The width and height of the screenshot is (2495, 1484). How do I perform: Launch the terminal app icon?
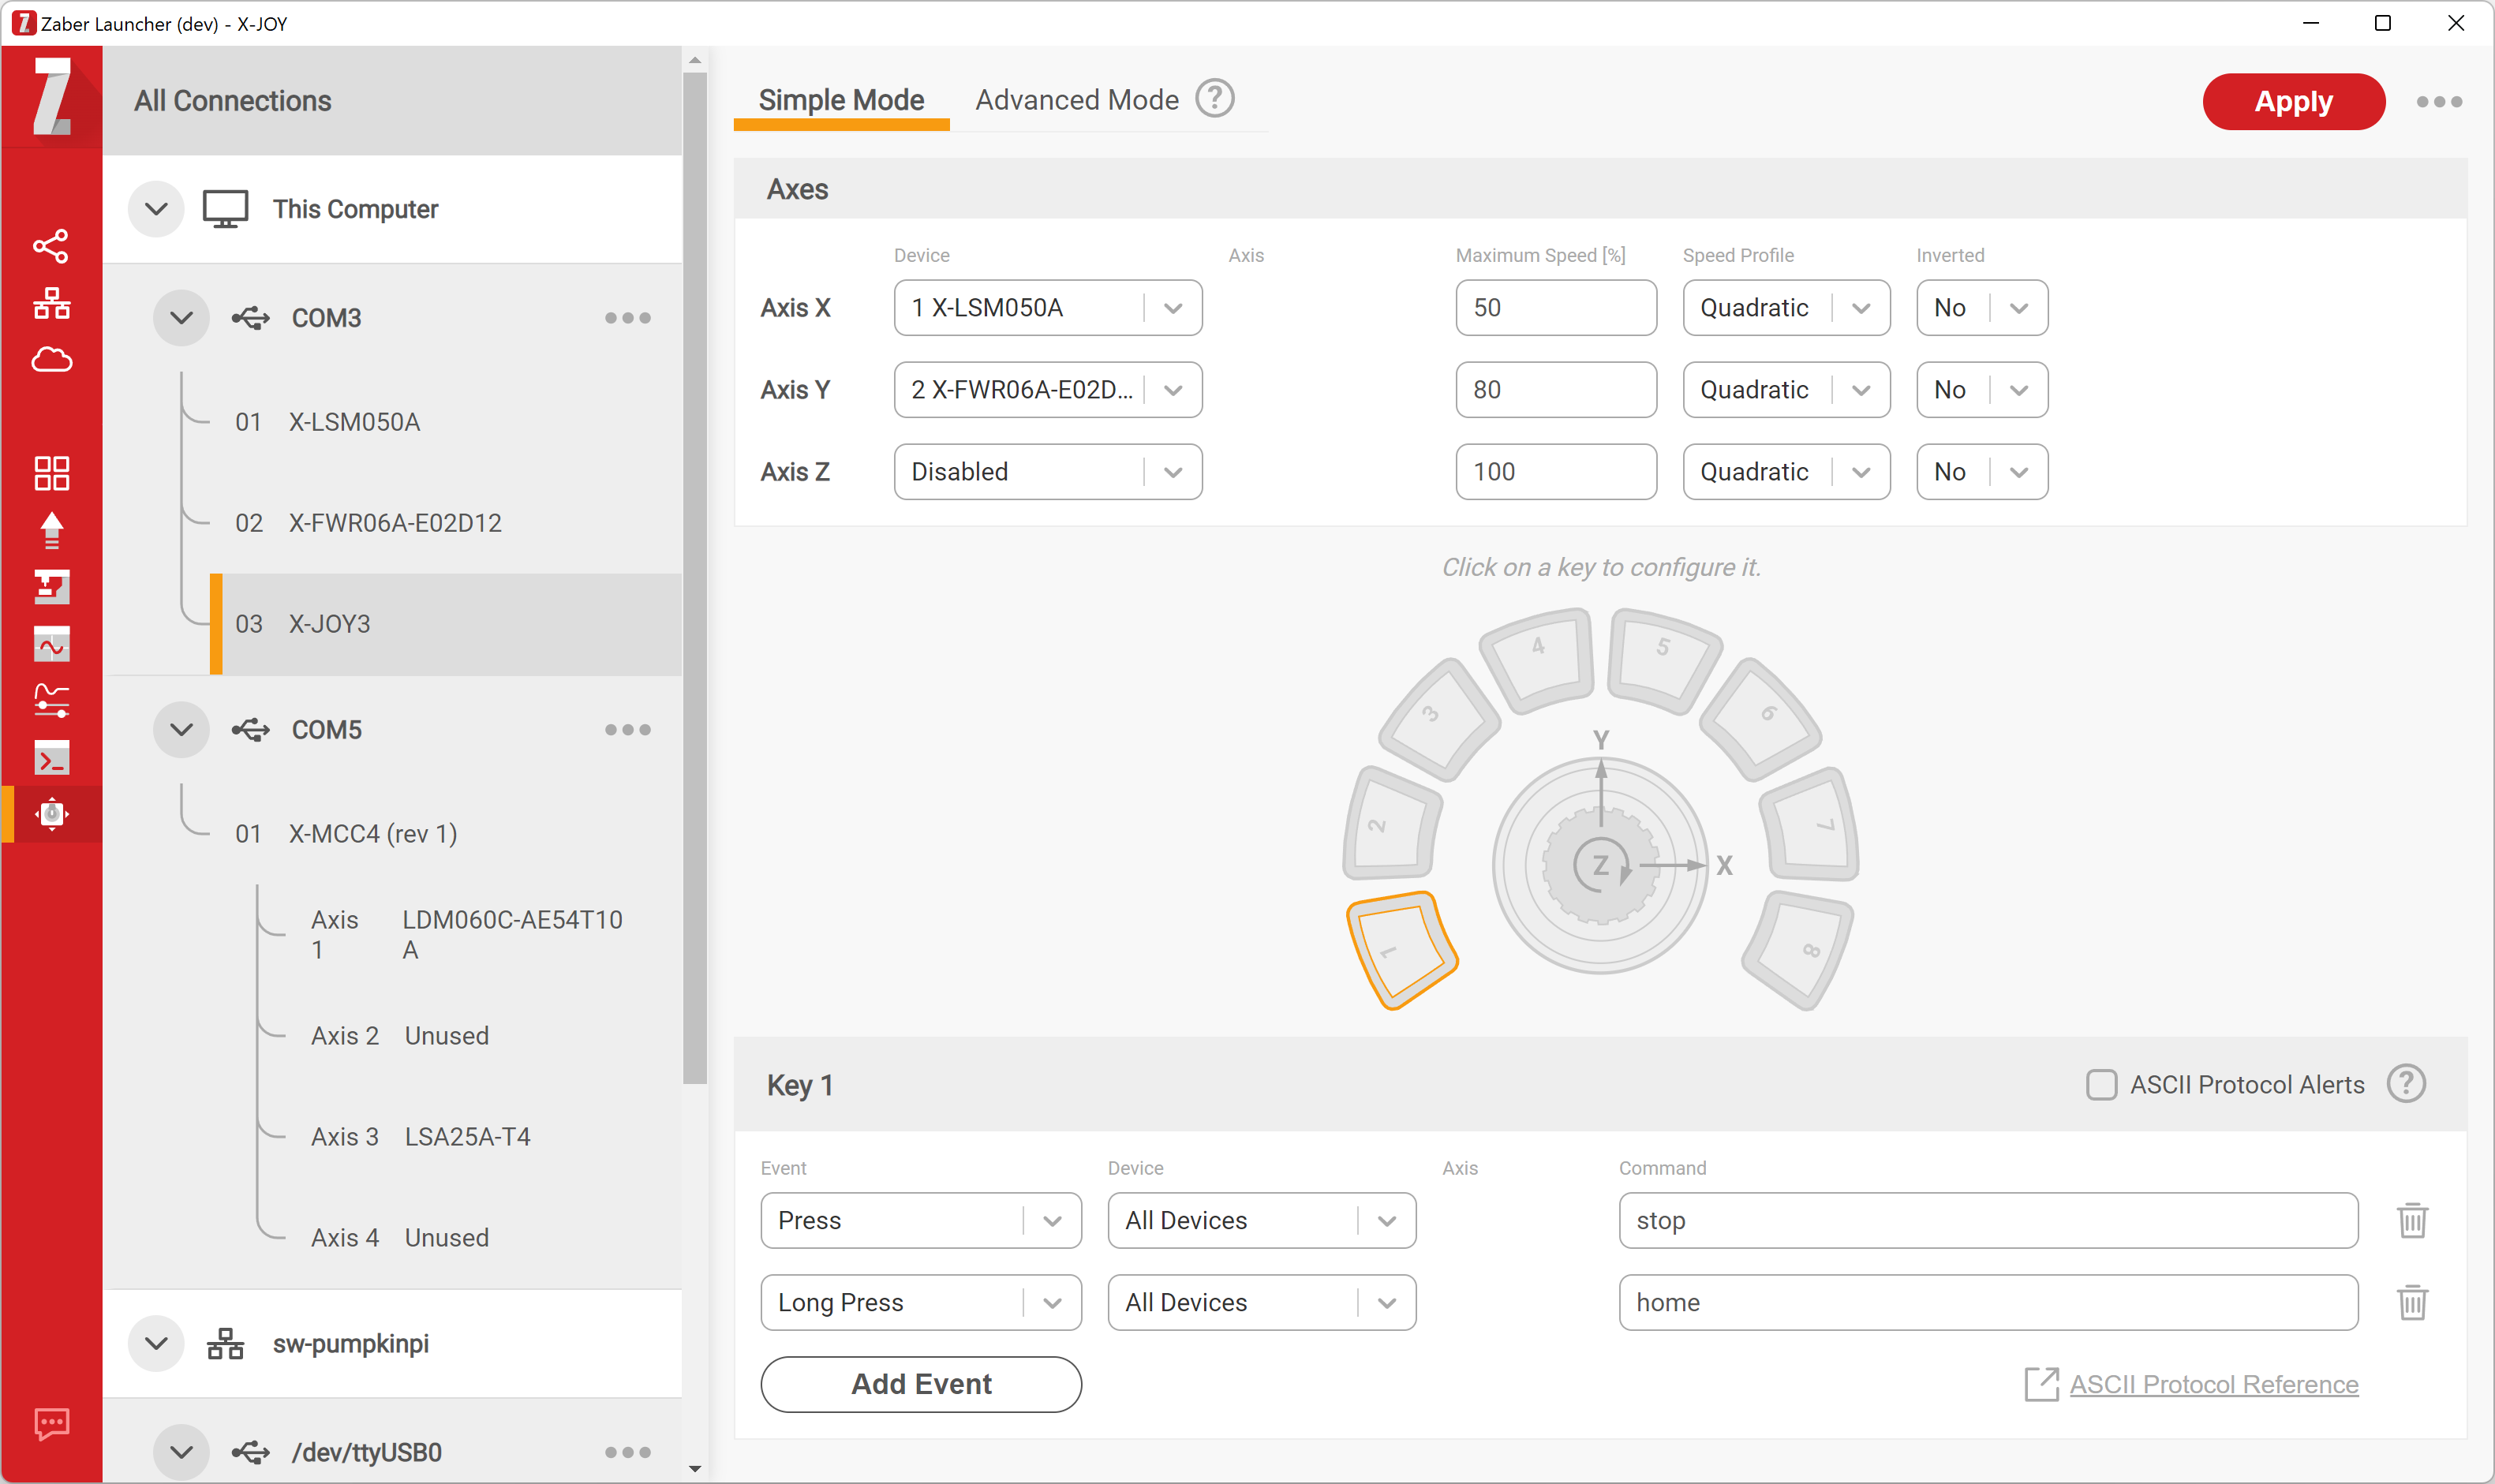52,757
